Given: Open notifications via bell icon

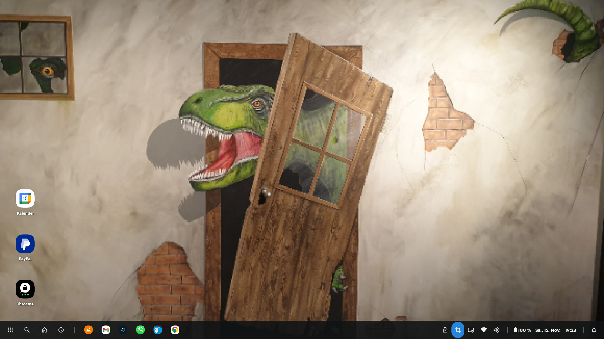Looking at the screenshot, I should (x=594, y=330).
